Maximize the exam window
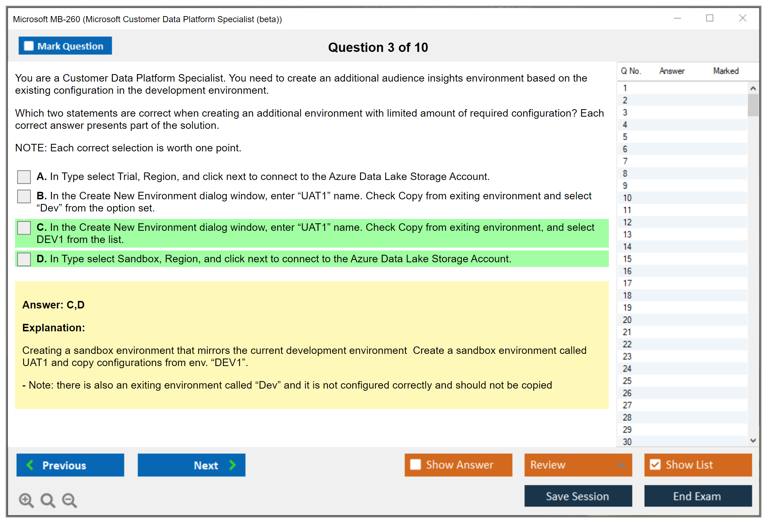The image size is (770, 526). [x=709, y=18]
